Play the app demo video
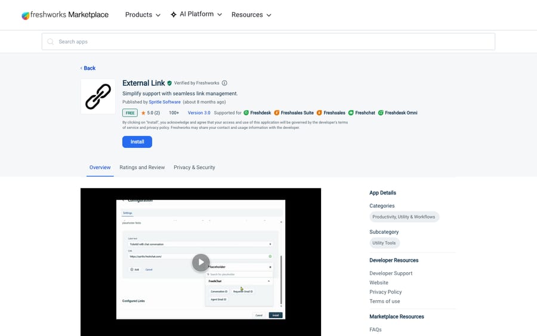Image resolution: width=537 pixels, height=336 pixels. point(200,263)
